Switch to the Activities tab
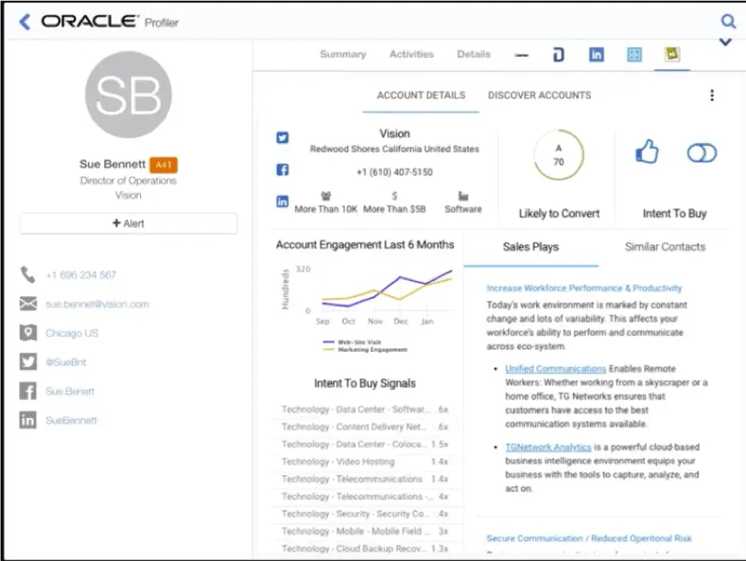This screenshot has height=561, width=746. coord(411,55)
